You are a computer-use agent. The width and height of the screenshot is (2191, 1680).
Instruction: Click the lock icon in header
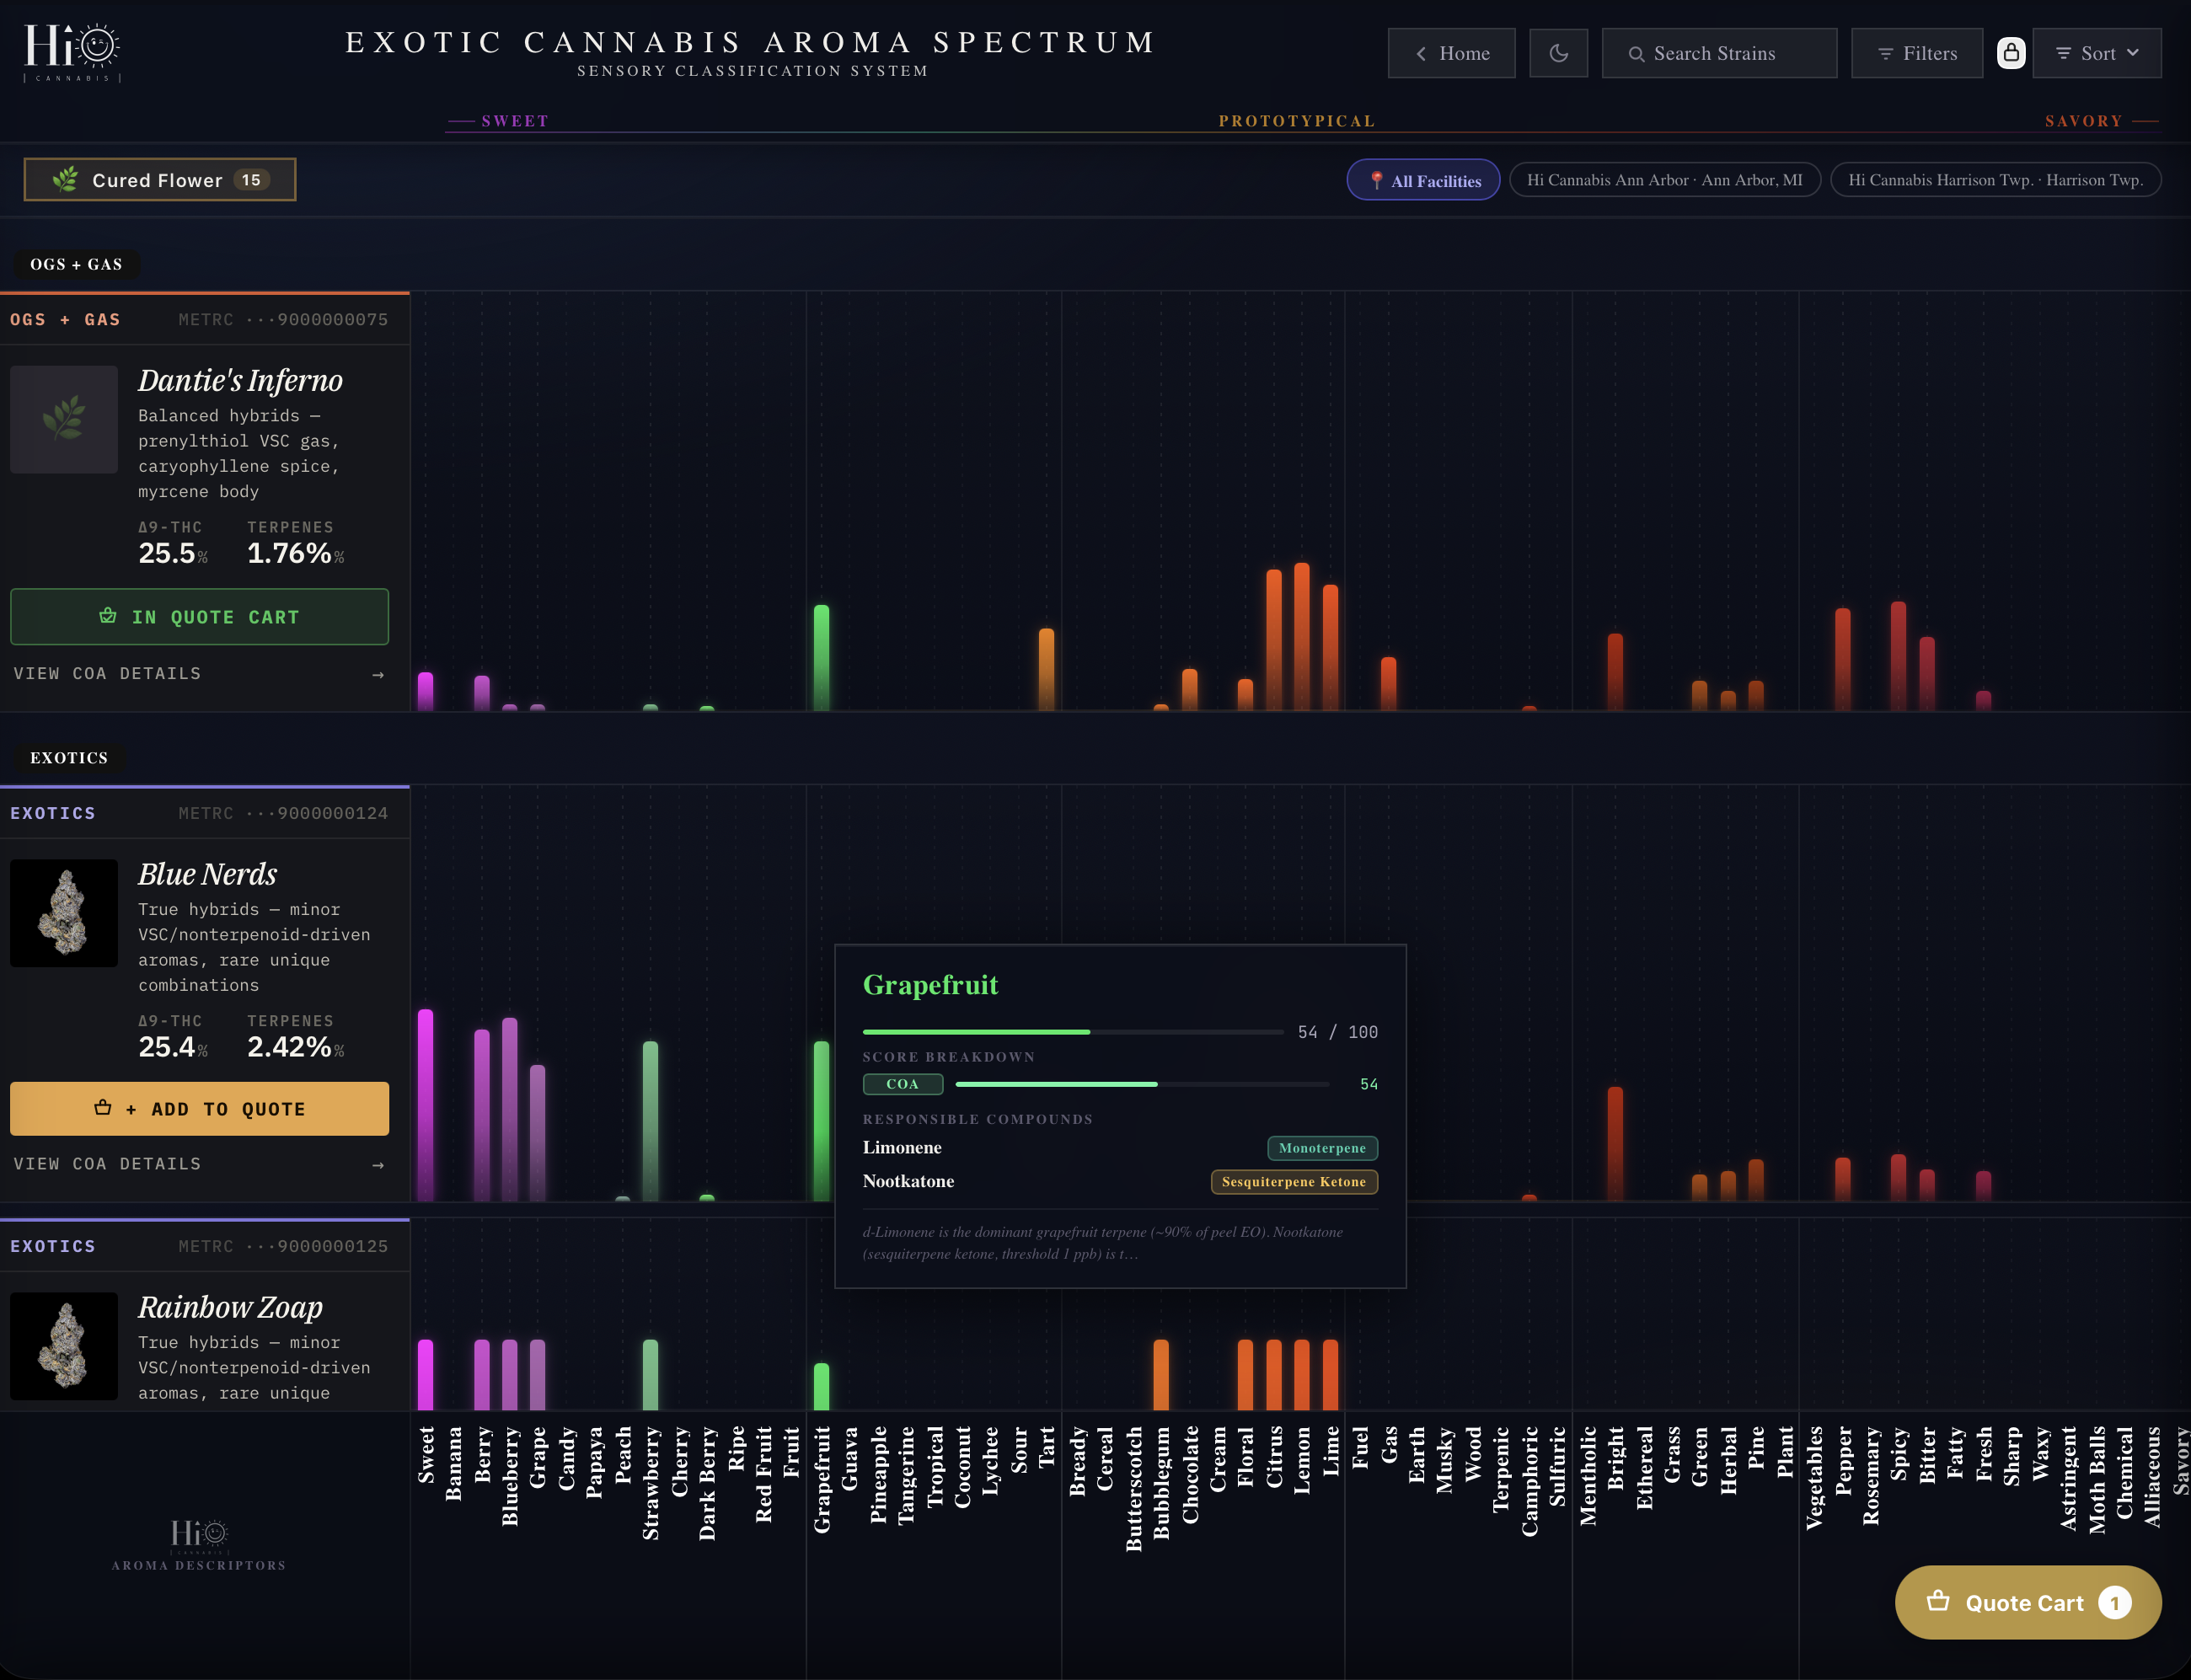pos(2011,53)
